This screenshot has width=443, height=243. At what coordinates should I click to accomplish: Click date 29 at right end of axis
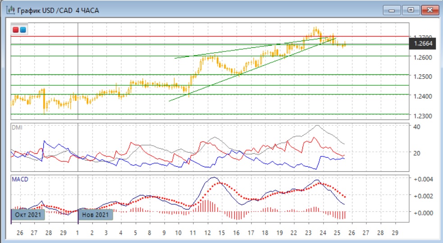(395, 233)
